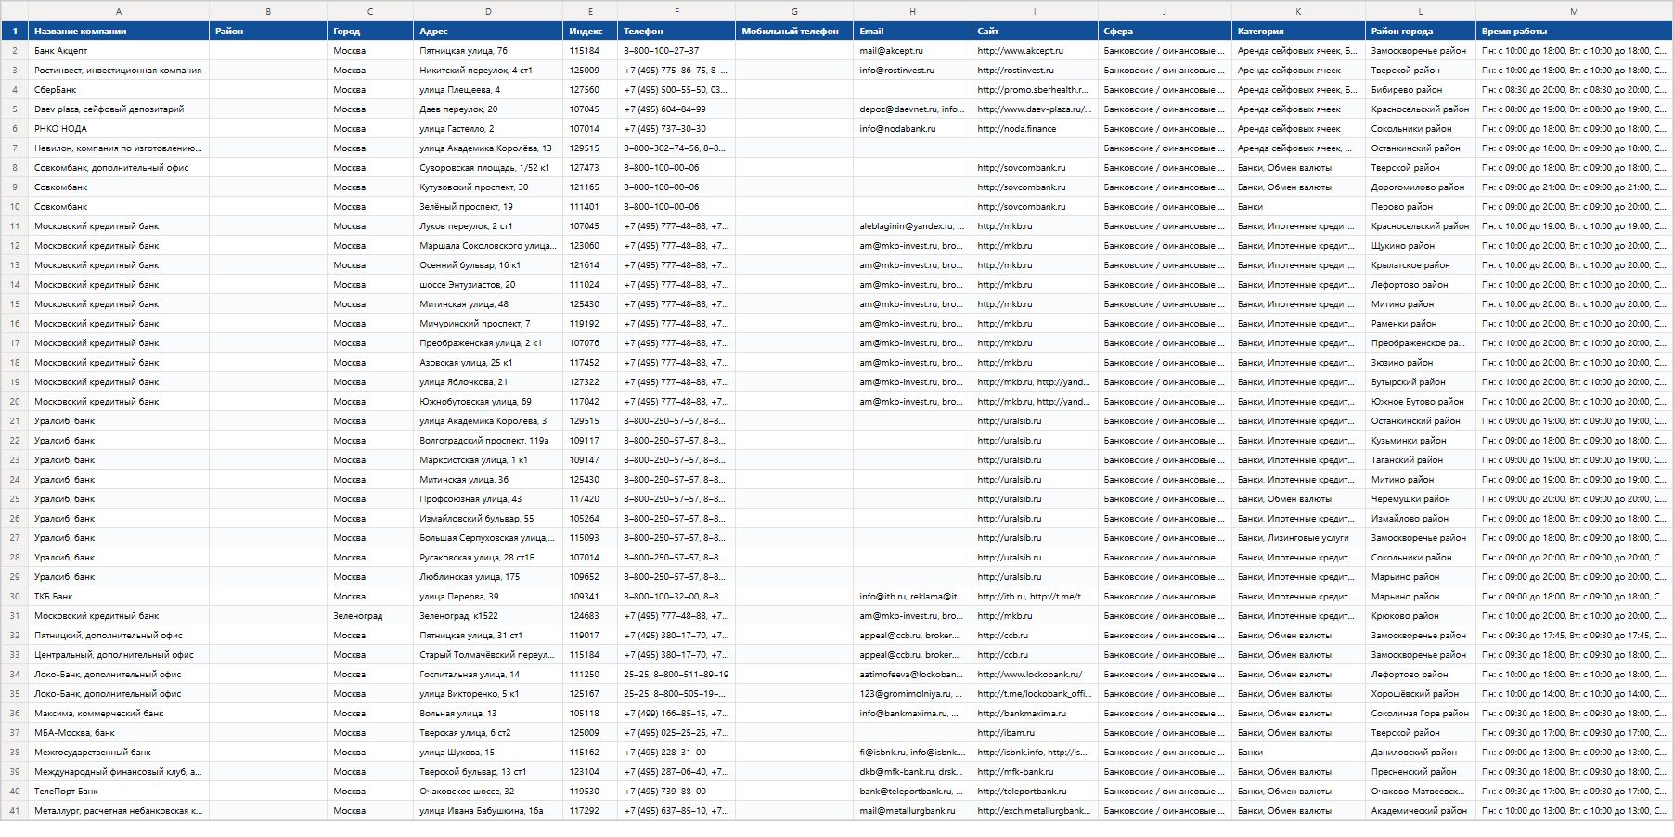Select address 'Зелёный проспект, 19'
Image resolution: width=1674 pixels, height=837 pixels.
tap(488, 207)
